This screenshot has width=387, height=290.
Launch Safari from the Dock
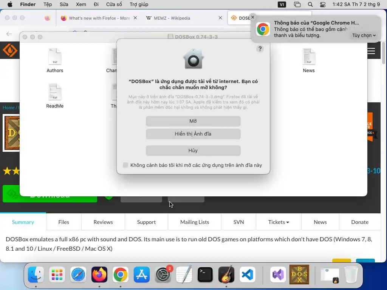click(x=78, y=275)
